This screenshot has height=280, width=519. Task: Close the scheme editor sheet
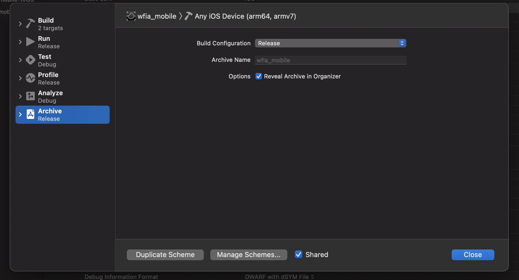pyautogui.click(x=473, y=255)
